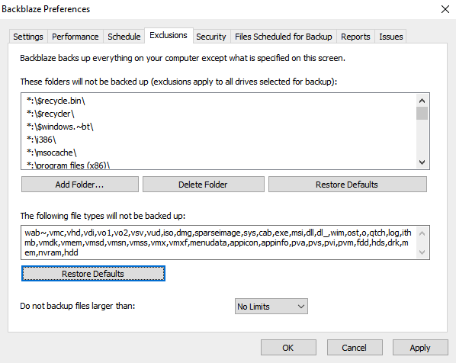The width and height of the screenshot is (456, 363).
Task: Switch to the Reports tab
Action: click(355, 37)
